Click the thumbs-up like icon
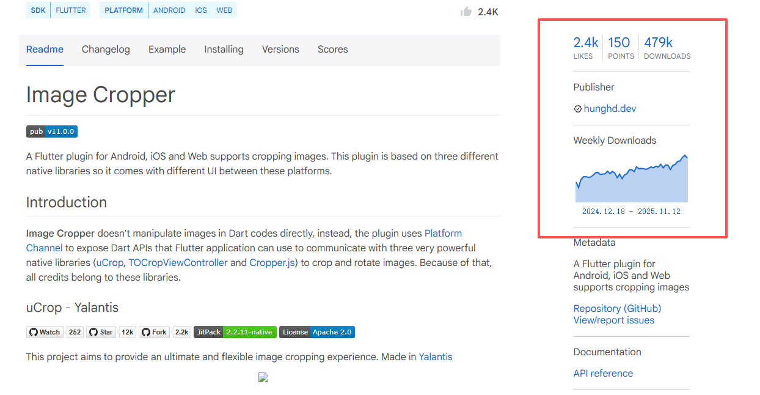The image size is (760, 395). tap(466, 12)
